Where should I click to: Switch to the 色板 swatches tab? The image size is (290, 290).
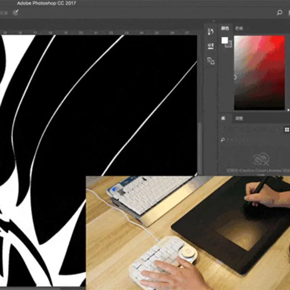pyautogui.click(x=239, y=28)
